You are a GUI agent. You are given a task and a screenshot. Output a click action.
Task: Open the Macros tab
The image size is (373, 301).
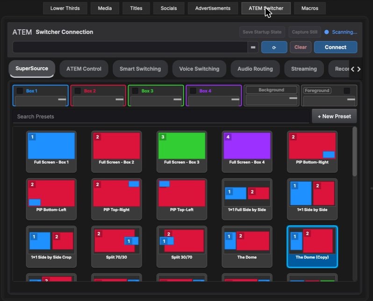310,8
